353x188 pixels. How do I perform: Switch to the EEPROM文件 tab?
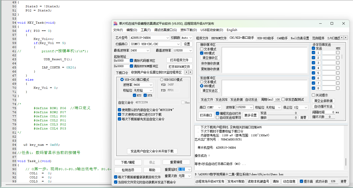coord(219,38)
